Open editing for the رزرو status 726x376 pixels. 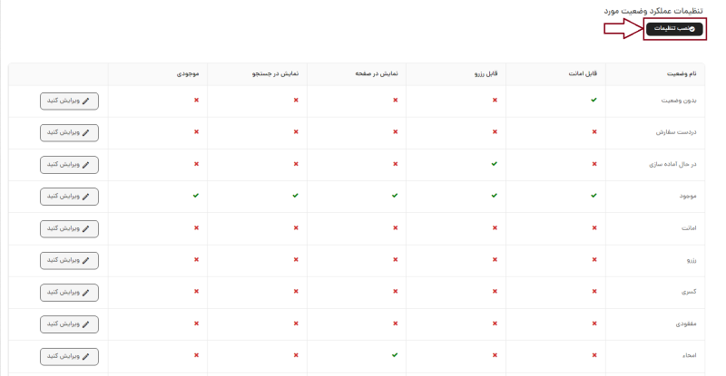click(x=69, y=260)
